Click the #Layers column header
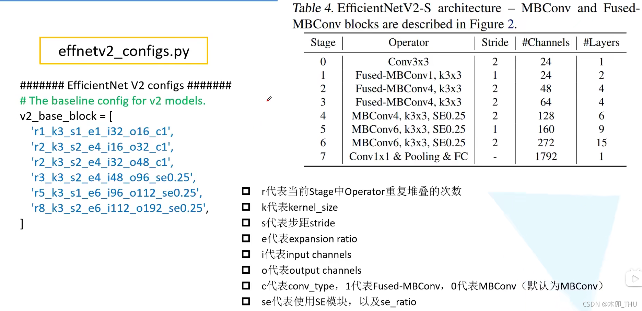 (601, 42)
